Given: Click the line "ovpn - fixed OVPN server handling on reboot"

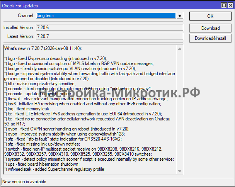Looking at the screenshot, I should pos(67,129).
